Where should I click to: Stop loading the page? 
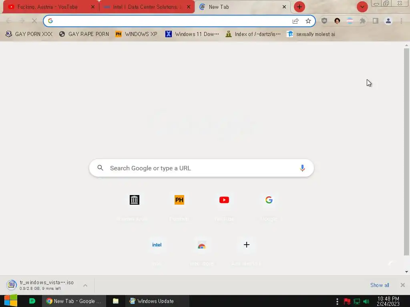click(34, 21)
